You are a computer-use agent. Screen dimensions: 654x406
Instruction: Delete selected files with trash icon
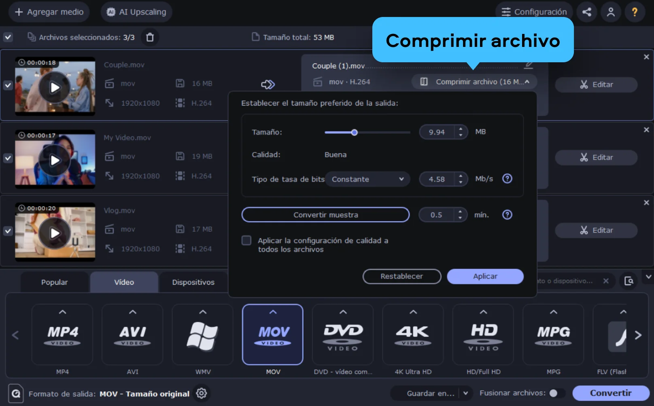click(x=150, y=37)
